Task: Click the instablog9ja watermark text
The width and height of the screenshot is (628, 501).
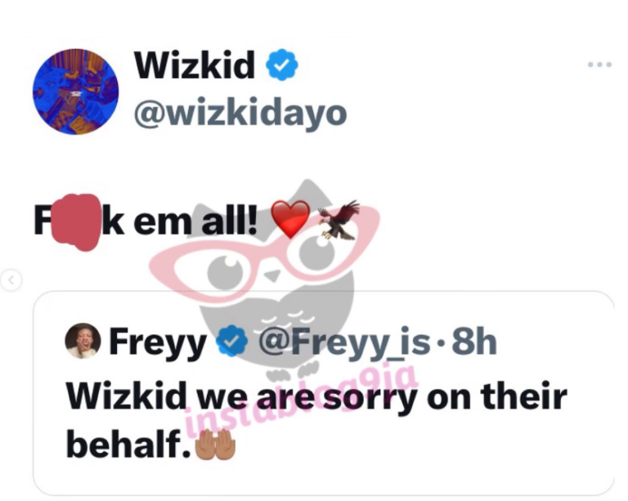Action: click(300, 402)
